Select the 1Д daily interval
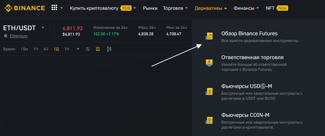 click(x=56, y=49)
